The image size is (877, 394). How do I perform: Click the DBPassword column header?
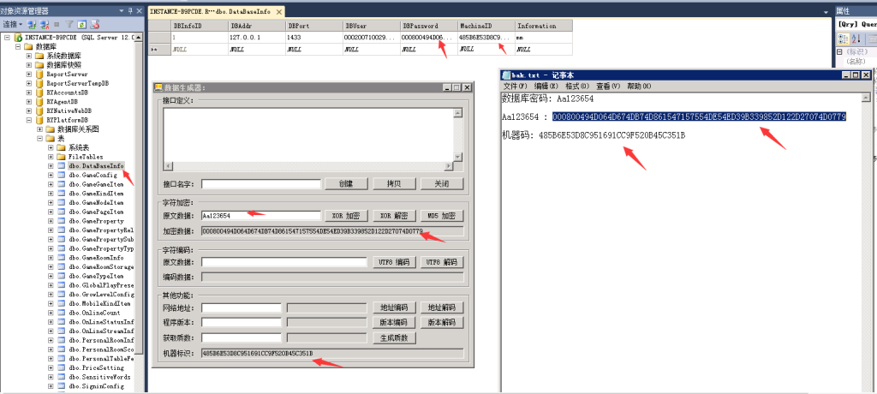coord(427,27)
